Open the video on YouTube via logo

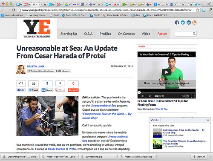185,96
